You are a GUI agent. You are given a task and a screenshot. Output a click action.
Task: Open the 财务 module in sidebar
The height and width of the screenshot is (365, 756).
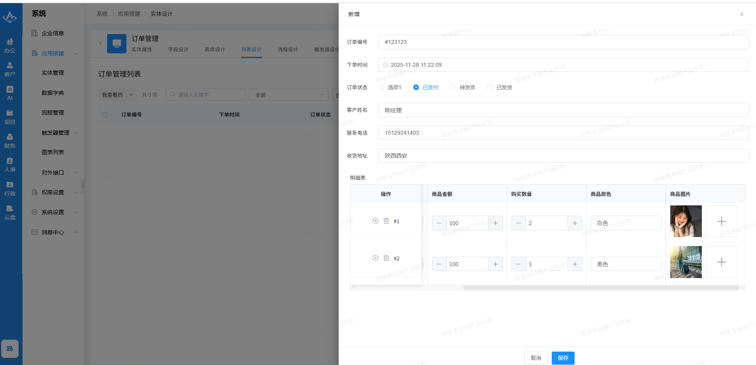point(10,141)
